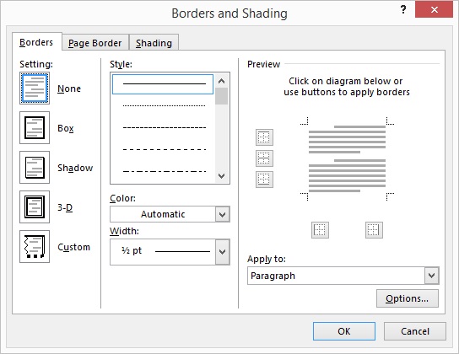Viewport: 459px width, 354px height.
Task: Select the dotted line style
Action: 164,105
